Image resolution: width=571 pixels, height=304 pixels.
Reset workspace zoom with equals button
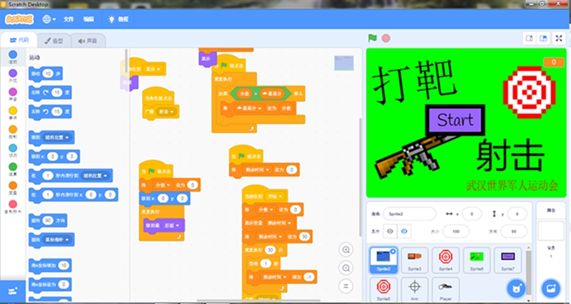point(346,286)
